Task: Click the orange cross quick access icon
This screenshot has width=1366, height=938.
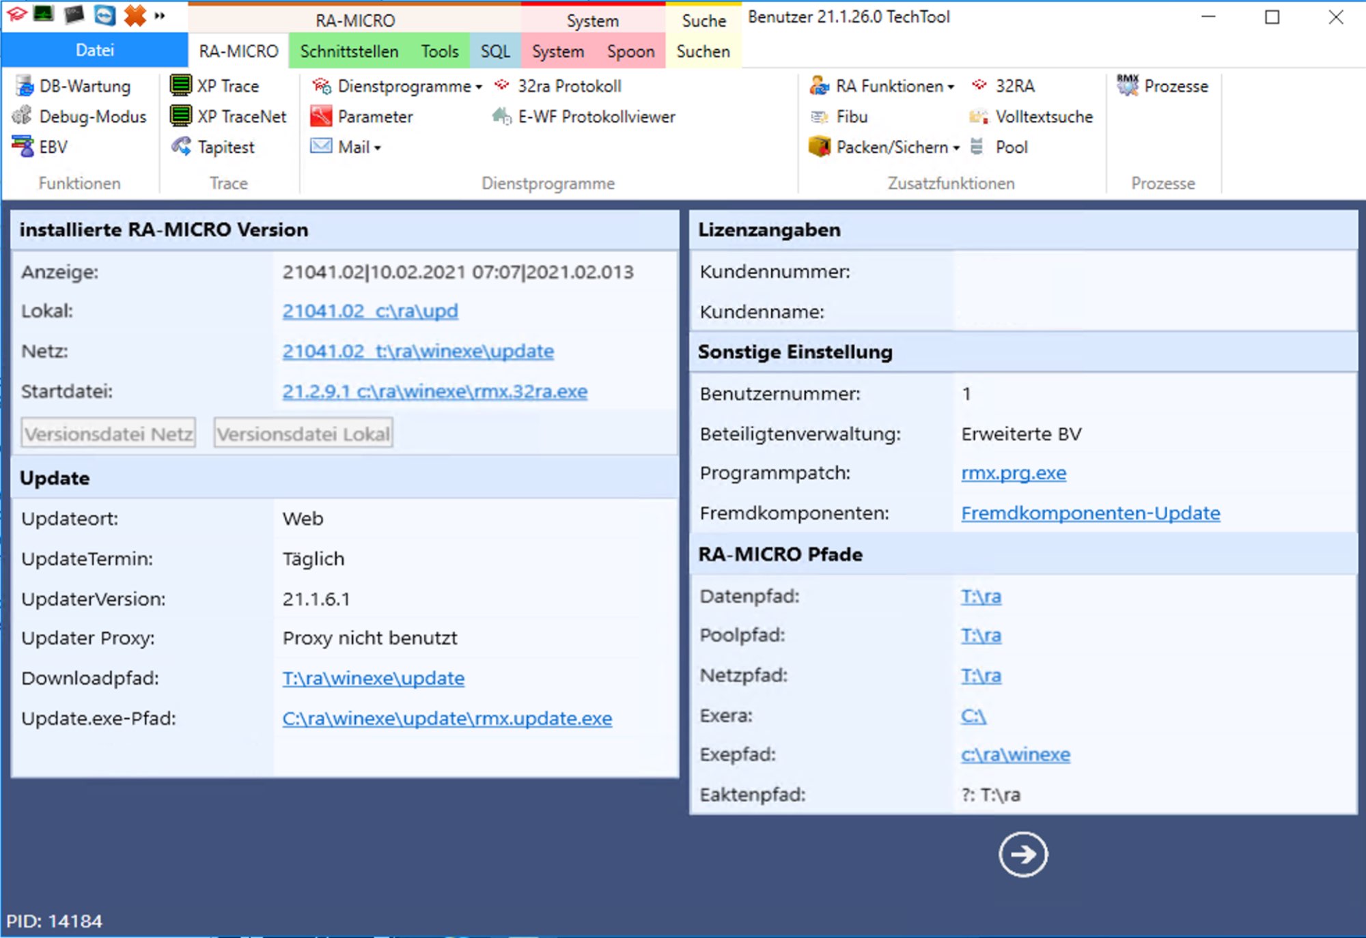Action: coord(135,14)
